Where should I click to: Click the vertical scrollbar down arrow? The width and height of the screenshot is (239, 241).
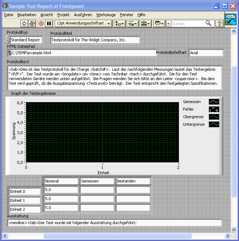(234, 230)
